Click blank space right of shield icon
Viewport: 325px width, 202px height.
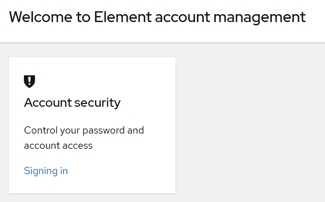104,81
